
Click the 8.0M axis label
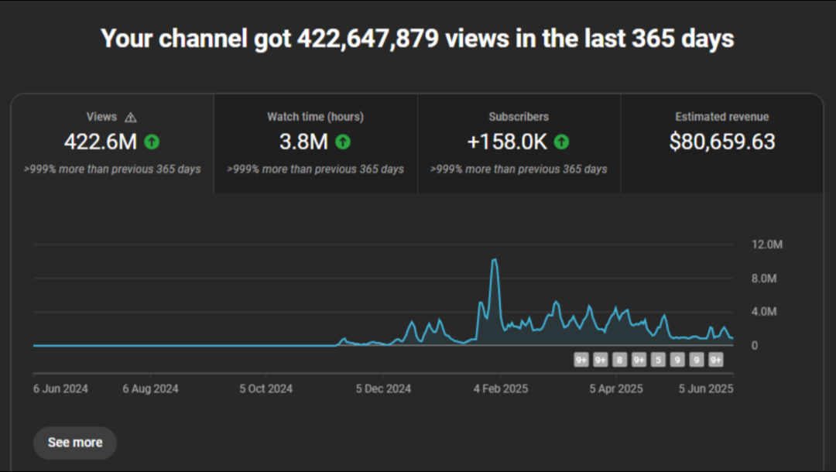(x=764, y=279)
